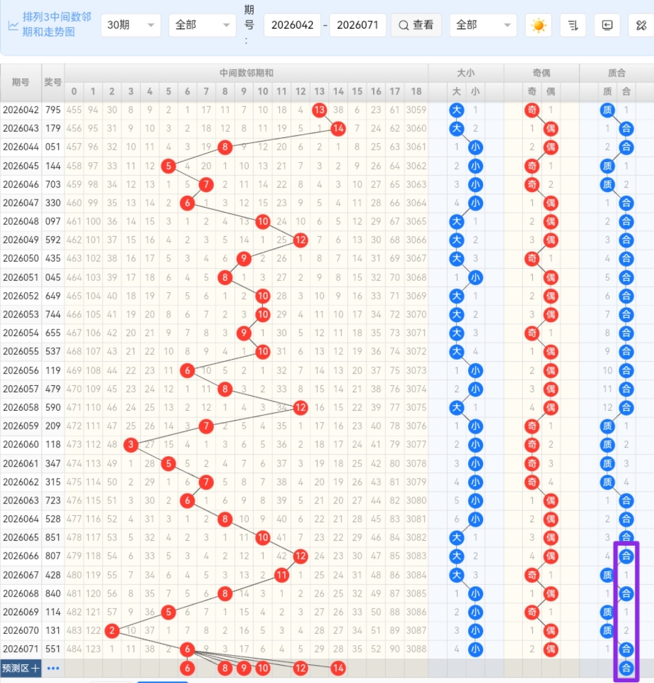Click the 质 sub-column header

607,91
